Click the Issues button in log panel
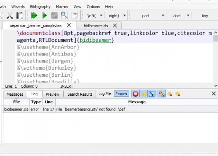 point(121,94)
